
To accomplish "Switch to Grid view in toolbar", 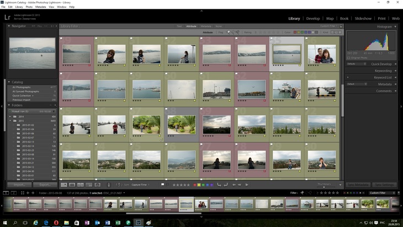I will pyautogui.click(x=63, y=185).
